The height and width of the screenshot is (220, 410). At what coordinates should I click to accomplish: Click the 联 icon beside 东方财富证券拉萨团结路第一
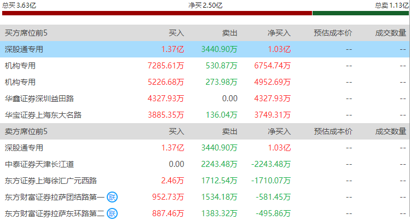pos(112,197)
